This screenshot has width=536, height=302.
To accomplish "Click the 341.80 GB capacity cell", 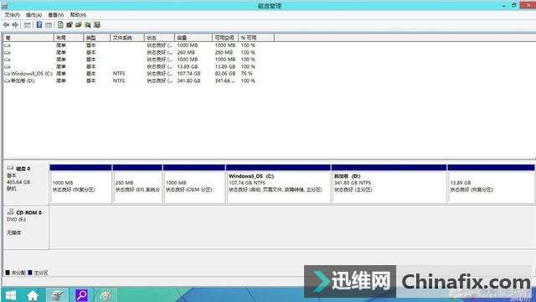I will click(188, 81).
